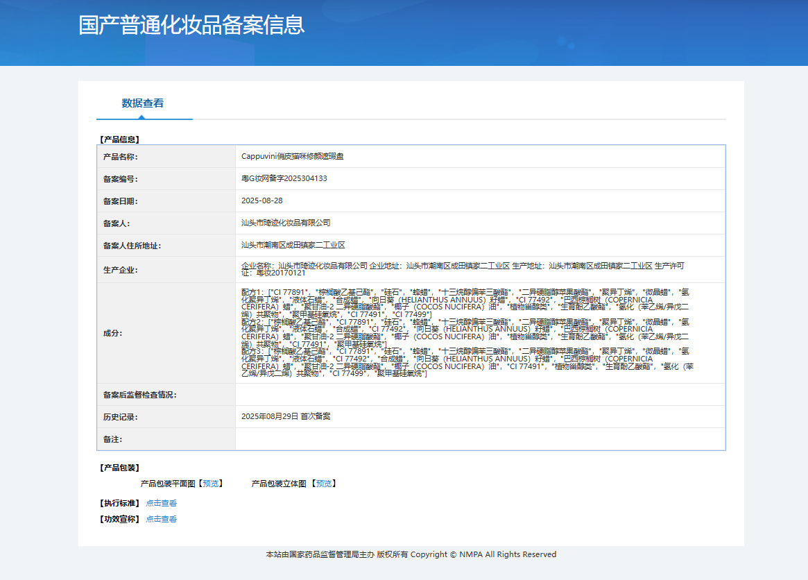Select history record 2025年08月29日 首次备案
Image resolution: width=808 pixels, height=580 pixels.
coord(286,416)
